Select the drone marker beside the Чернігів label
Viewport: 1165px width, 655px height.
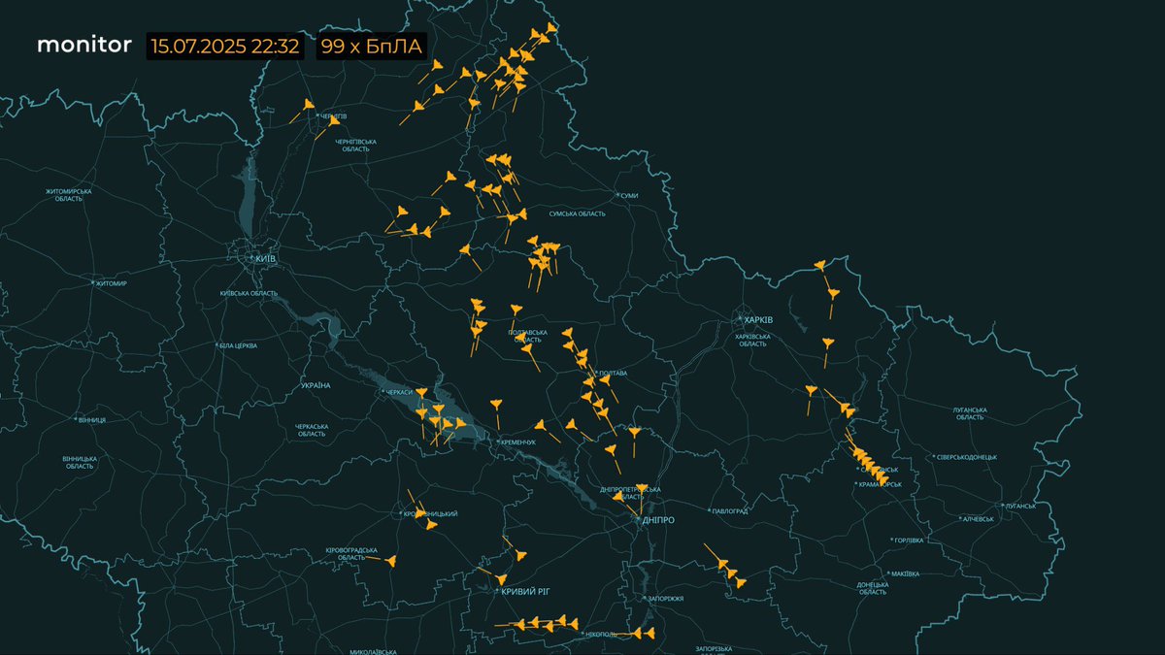[334, 121]
